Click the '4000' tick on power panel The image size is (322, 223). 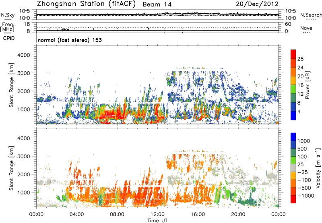tap(23, 55)
